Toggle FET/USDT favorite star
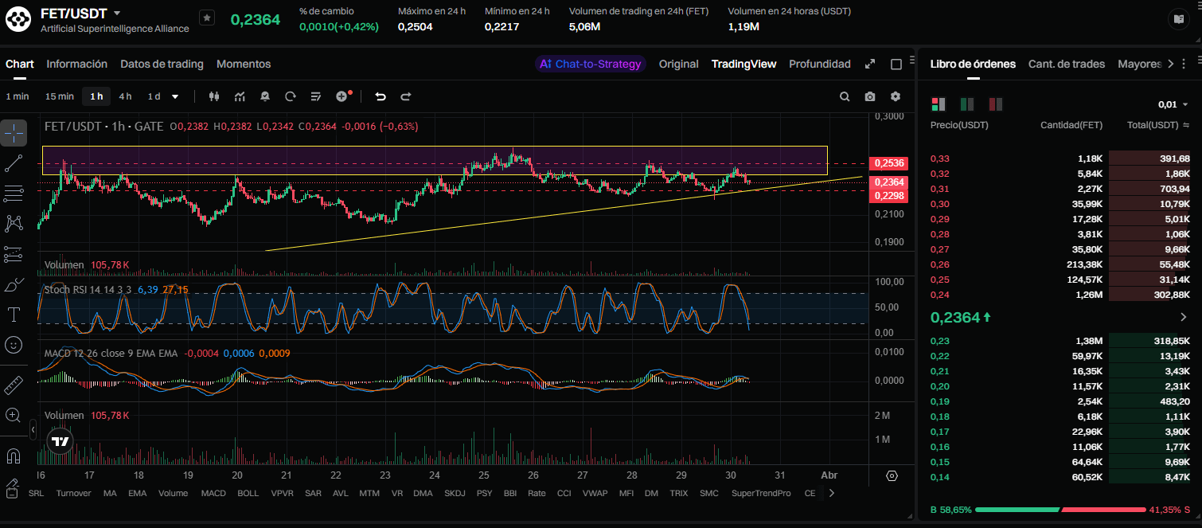 pyautogui.click(x=206, y=18)
